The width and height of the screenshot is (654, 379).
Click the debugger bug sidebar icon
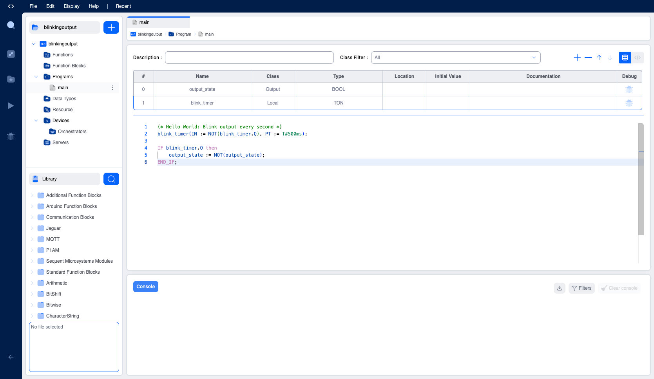point(11,136)
